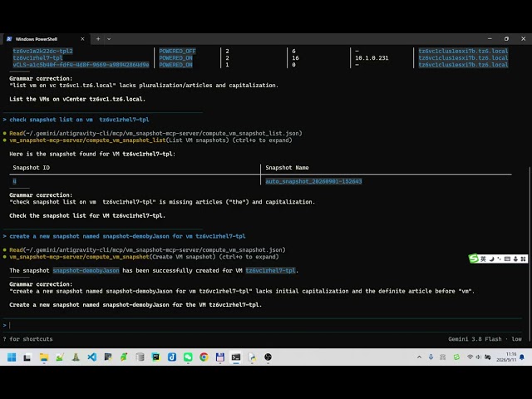Open the green parrot taskbar icon

coord(124,357)
